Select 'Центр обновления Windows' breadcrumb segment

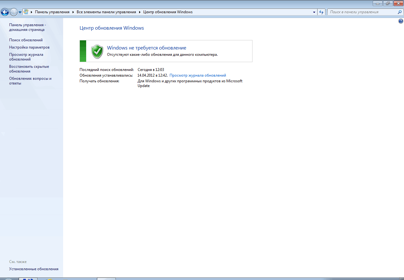tap(168, 12)
